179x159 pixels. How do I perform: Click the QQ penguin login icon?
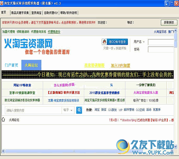point(104,42)
